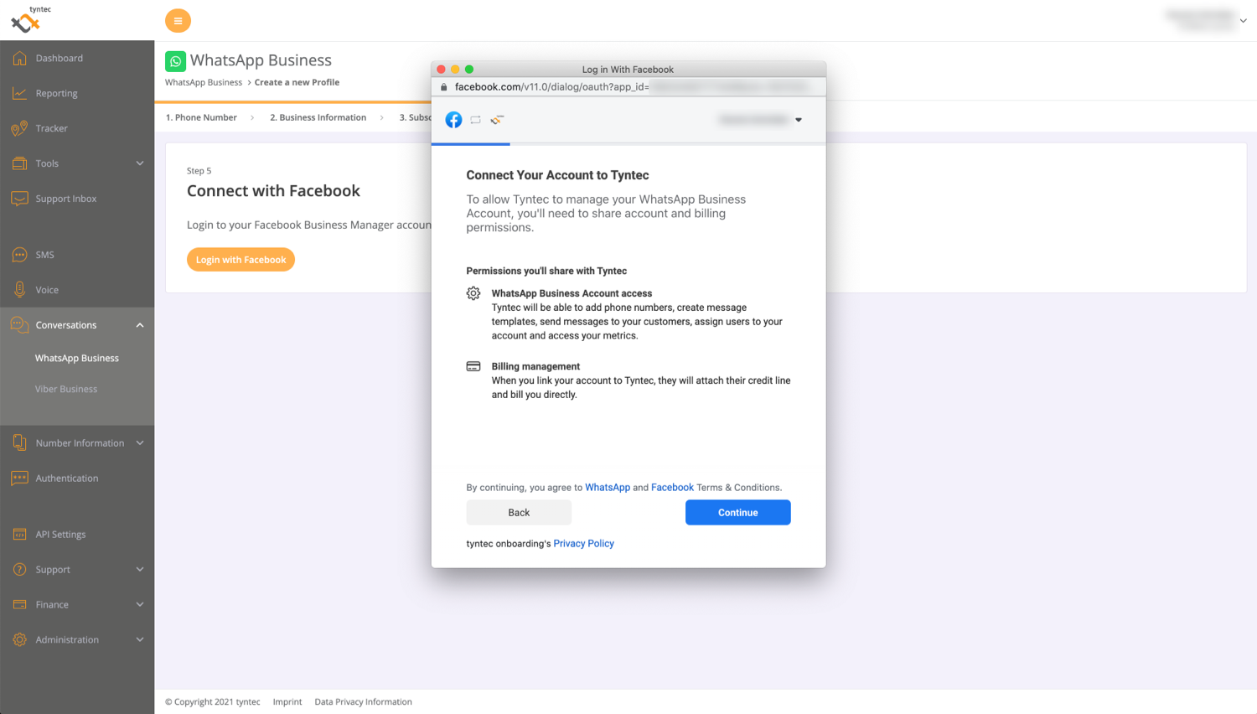
Task: Open the Reporting menu item
Action: (x=57, y=93)
